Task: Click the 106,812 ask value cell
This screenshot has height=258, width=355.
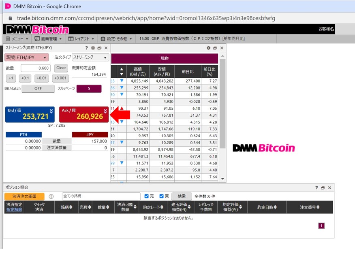Action: point(162,122)
